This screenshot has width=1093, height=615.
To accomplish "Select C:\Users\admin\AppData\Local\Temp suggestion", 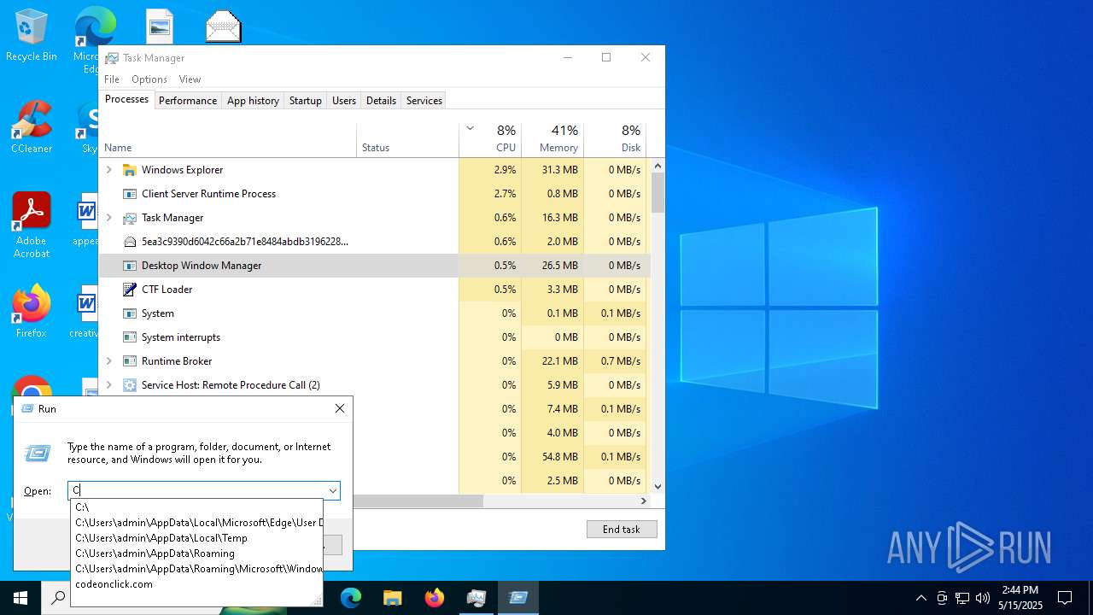I will coord(196,538).
